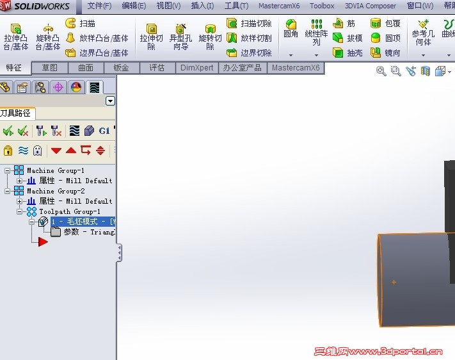Screen dimensions: 455x360
Task: Switch to the 评估 evaluate tab
Action: (157, 68)
